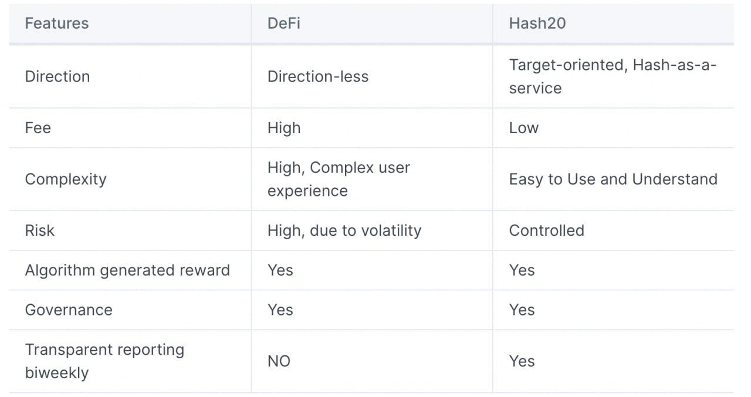Click the High fee cell

point(284,128)
